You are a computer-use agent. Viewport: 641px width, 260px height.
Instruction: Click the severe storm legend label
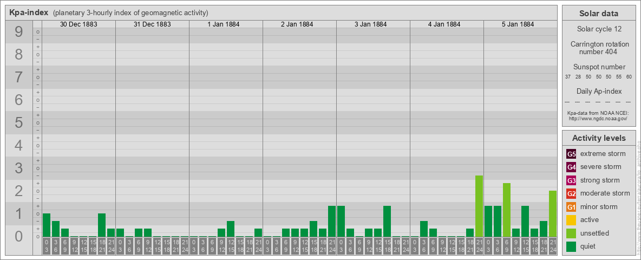(x=601, y=167)
